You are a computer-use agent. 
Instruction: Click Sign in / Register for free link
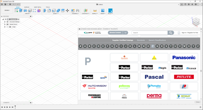190,33
